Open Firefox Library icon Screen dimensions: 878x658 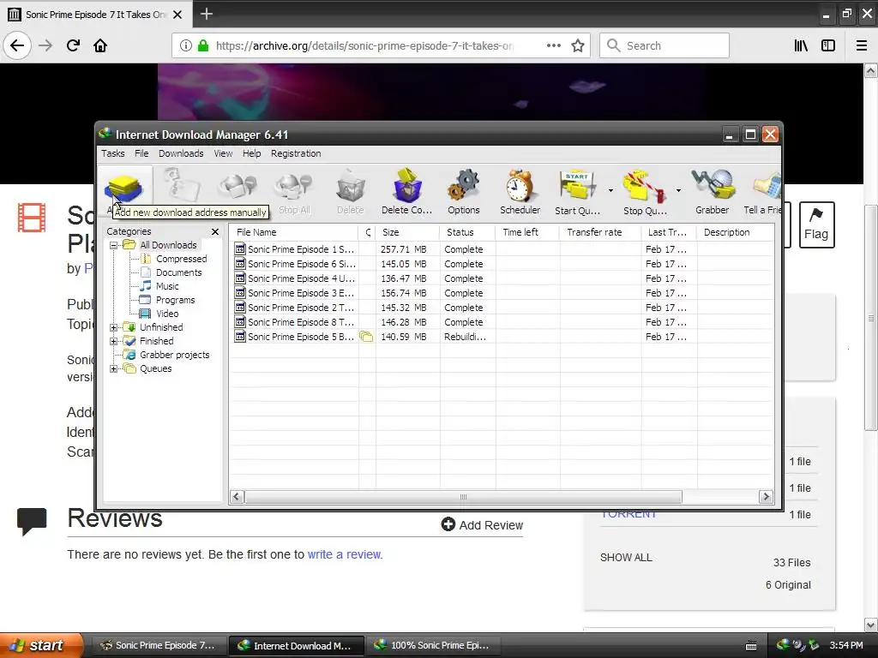pos(801,45)
